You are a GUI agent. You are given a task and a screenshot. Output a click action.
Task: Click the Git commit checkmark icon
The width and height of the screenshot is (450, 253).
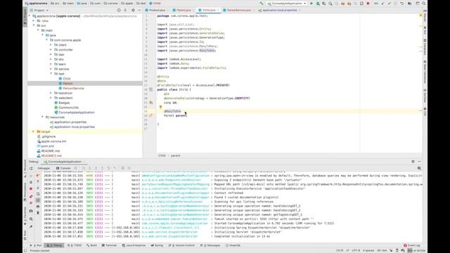(389, 4)
